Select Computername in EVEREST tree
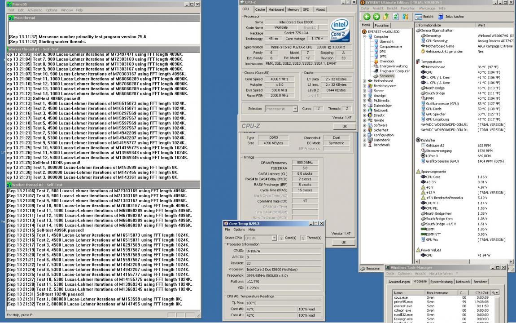The height and width of the screenshot is (323, 516). (391, 46)
